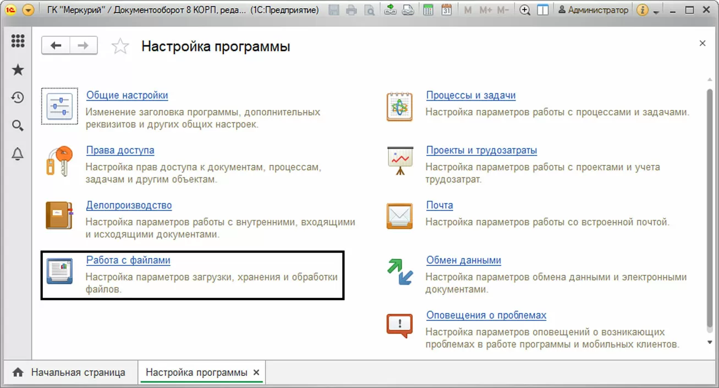The image size is (719, 388).
Task: Open Print preview magnifier page icon
Action: (x=370, y=10)
